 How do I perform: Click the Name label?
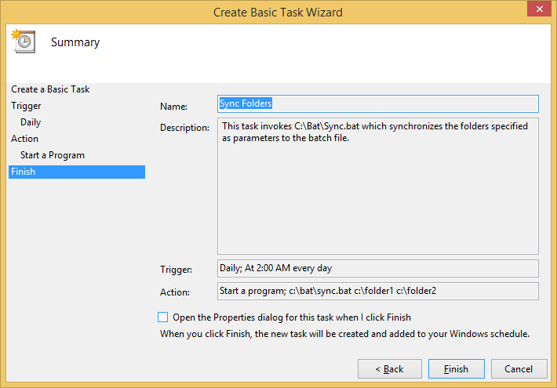tap(173, 107)
